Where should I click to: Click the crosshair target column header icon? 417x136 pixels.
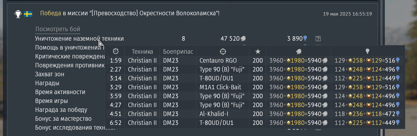(223, 51)
